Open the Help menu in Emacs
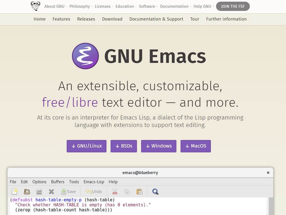Image resolution: width=286 pixels, height=215 pixels. [x=113, y=182]
